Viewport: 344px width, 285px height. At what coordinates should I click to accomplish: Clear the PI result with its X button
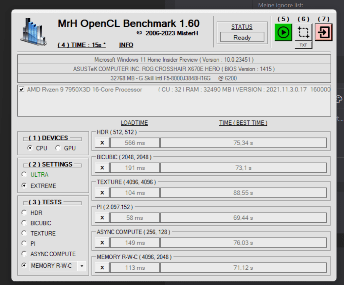[x=102, y=217]
